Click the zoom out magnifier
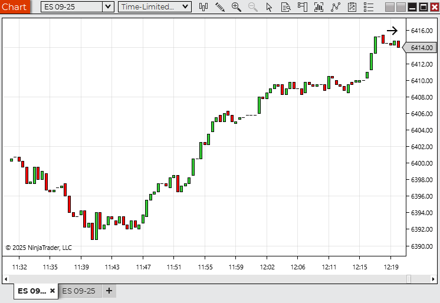 click(253, 7)
